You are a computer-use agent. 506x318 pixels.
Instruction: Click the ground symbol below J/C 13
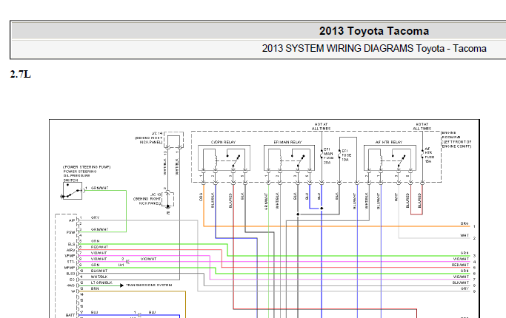168,207
